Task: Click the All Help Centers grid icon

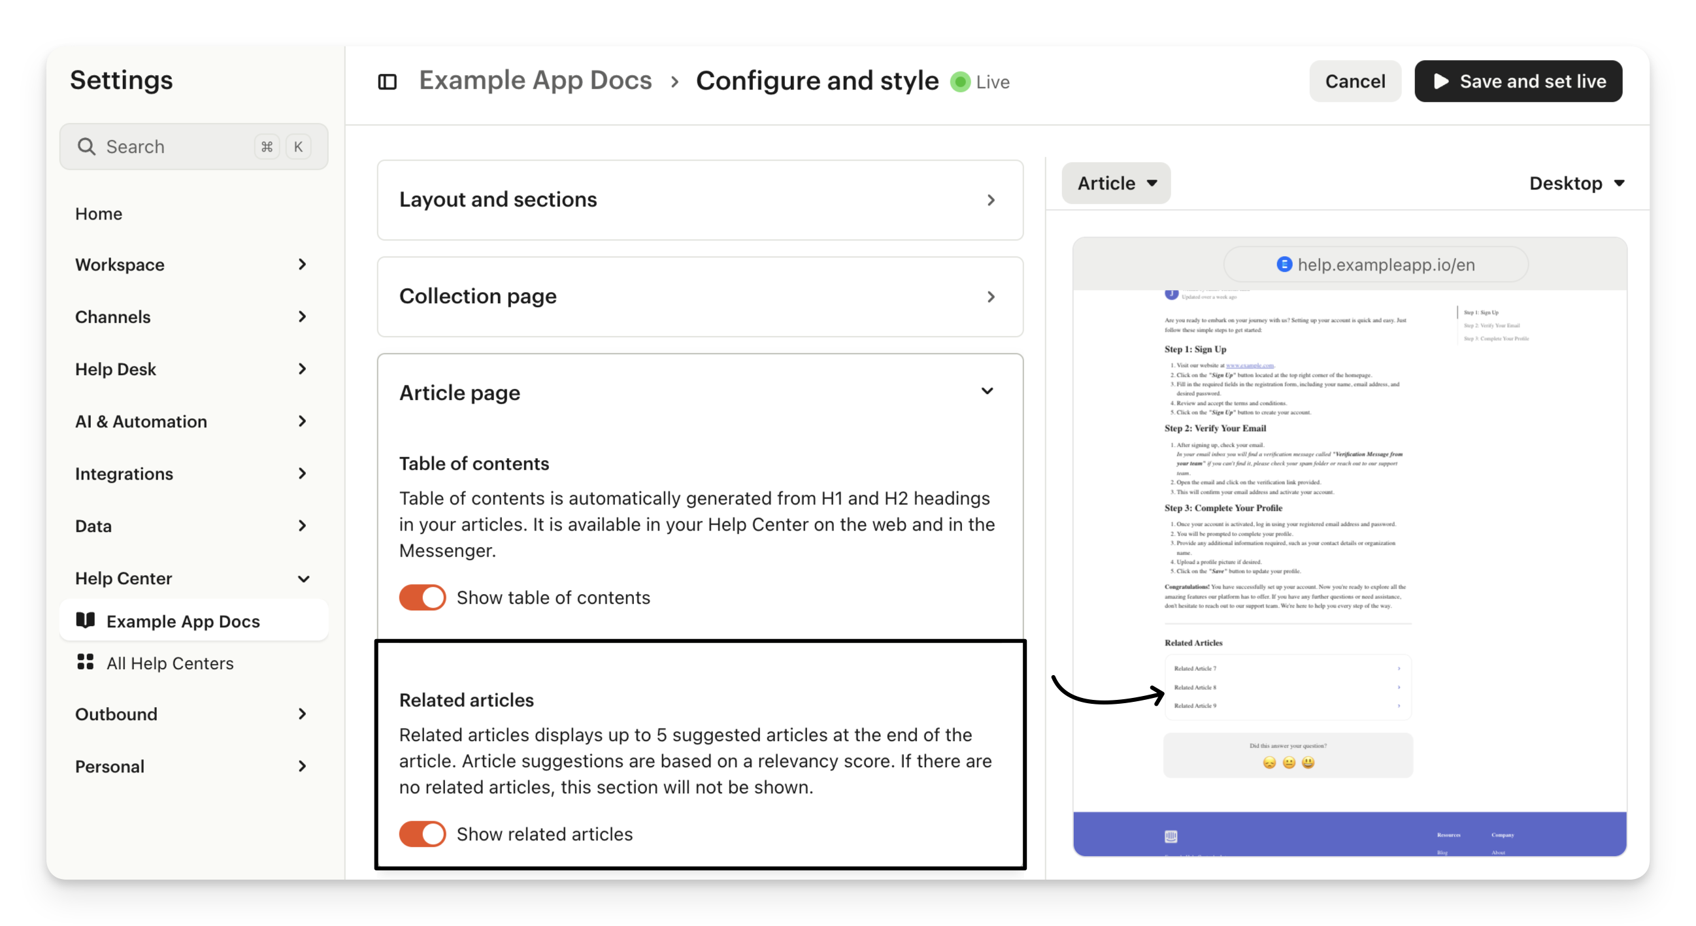Action: pyautogui.click(x=86, y=662)
